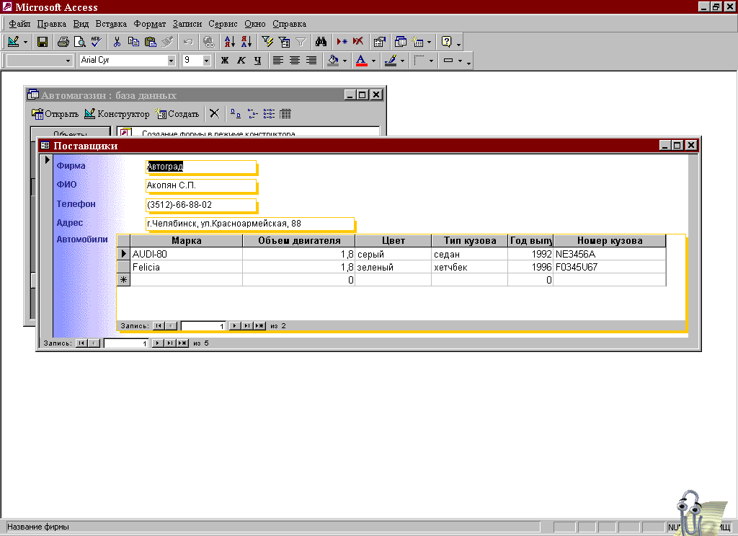Image resolution: width=738 pixels, height=536 pixels.
Task: Click the ФИО field with Акопян С.П.
Action: tap(201, 185)
